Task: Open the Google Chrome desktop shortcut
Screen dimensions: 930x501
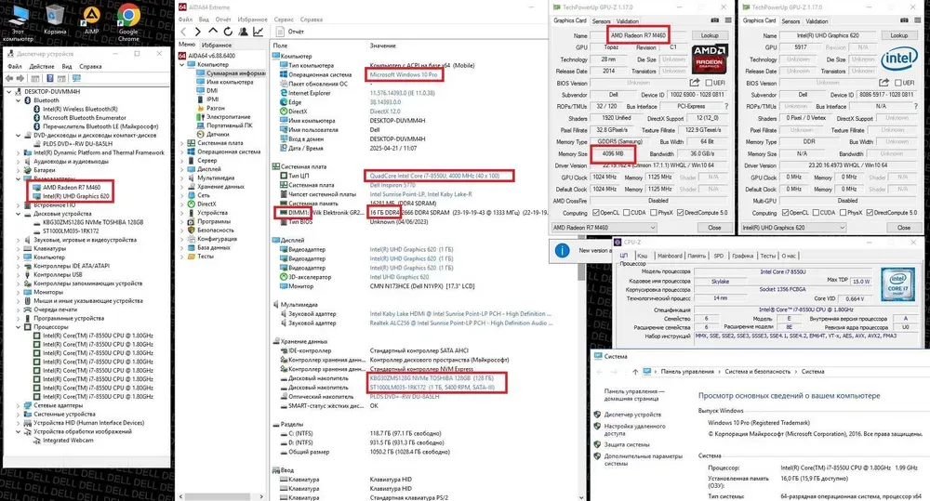Action: [x=128, y=22]
